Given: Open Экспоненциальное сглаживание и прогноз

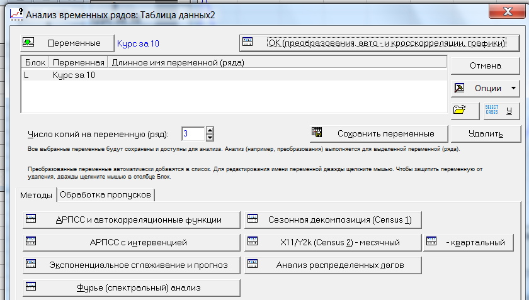Looking at the screenshot, I should (x=132, y=265).
